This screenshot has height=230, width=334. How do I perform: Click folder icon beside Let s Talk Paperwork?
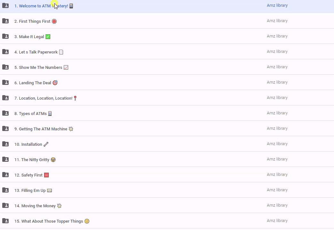click(x=5, y=52)
